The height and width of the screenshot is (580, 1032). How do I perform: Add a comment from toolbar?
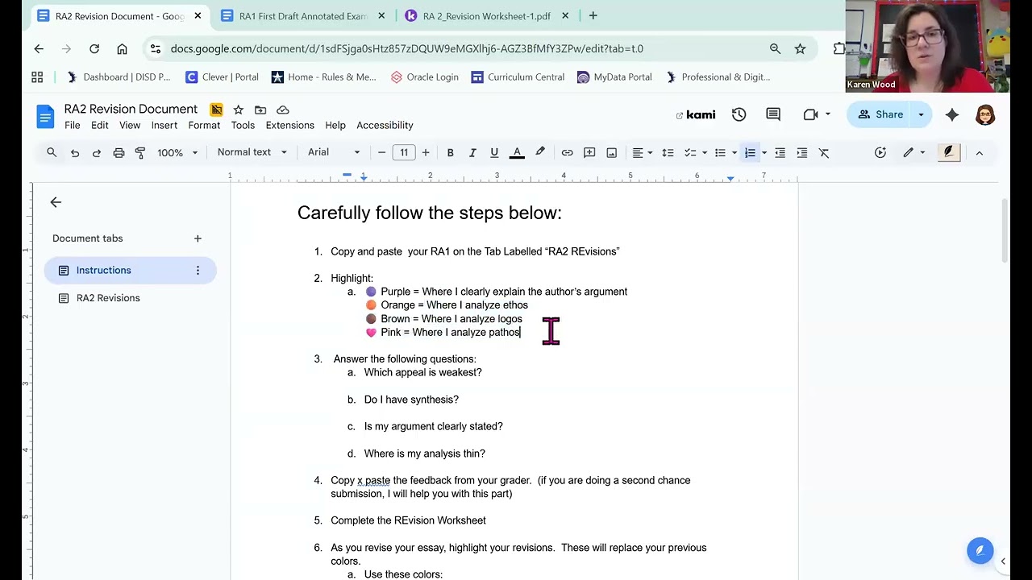589,152
